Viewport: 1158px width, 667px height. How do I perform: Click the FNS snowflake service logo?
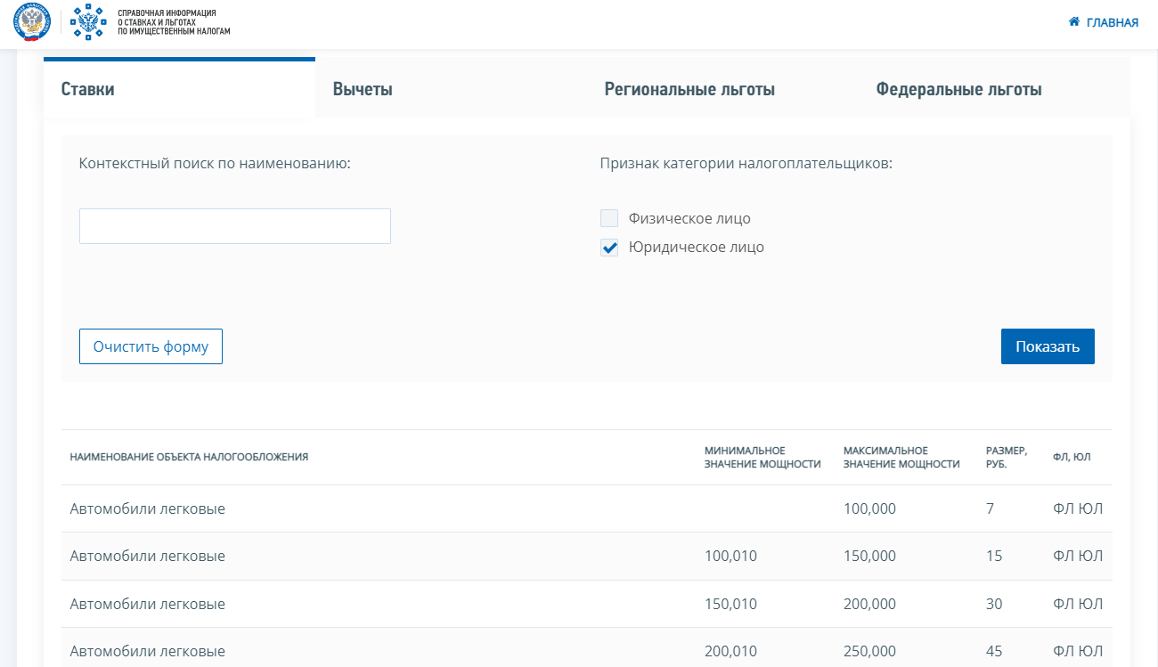[x=88, y=23]
